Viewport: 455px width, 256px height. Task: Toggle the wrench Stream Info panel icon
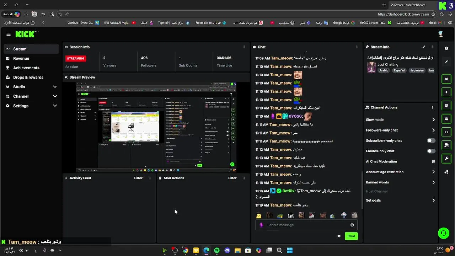[446, 158]
